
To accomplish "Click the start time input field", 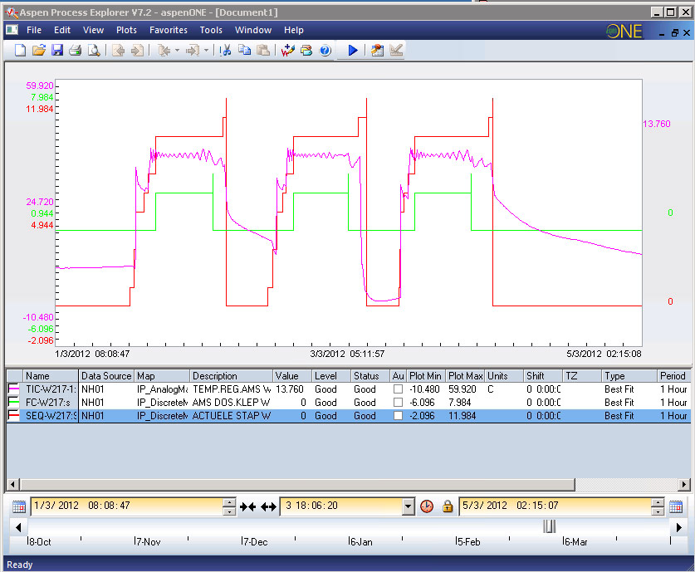I will pyautogui.click(x=126, y=506).
